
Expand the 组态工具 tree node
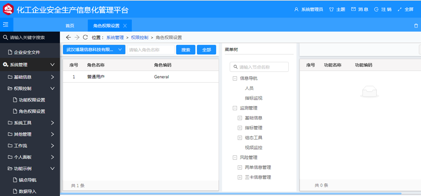(x=240, y=138)
